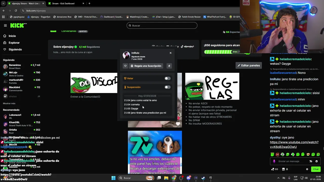
Task: Open the browser apps grid icon
Action: tap(3, 17)
